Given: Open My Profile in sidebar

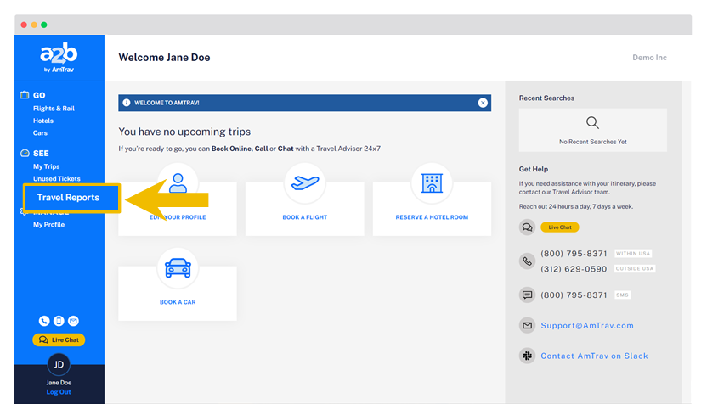Looking at the screenshot, I should [48, 225].
